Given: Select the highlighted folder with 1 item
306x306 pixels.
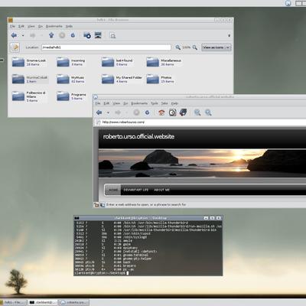Looking at the screenshot, I should [30, 79].
